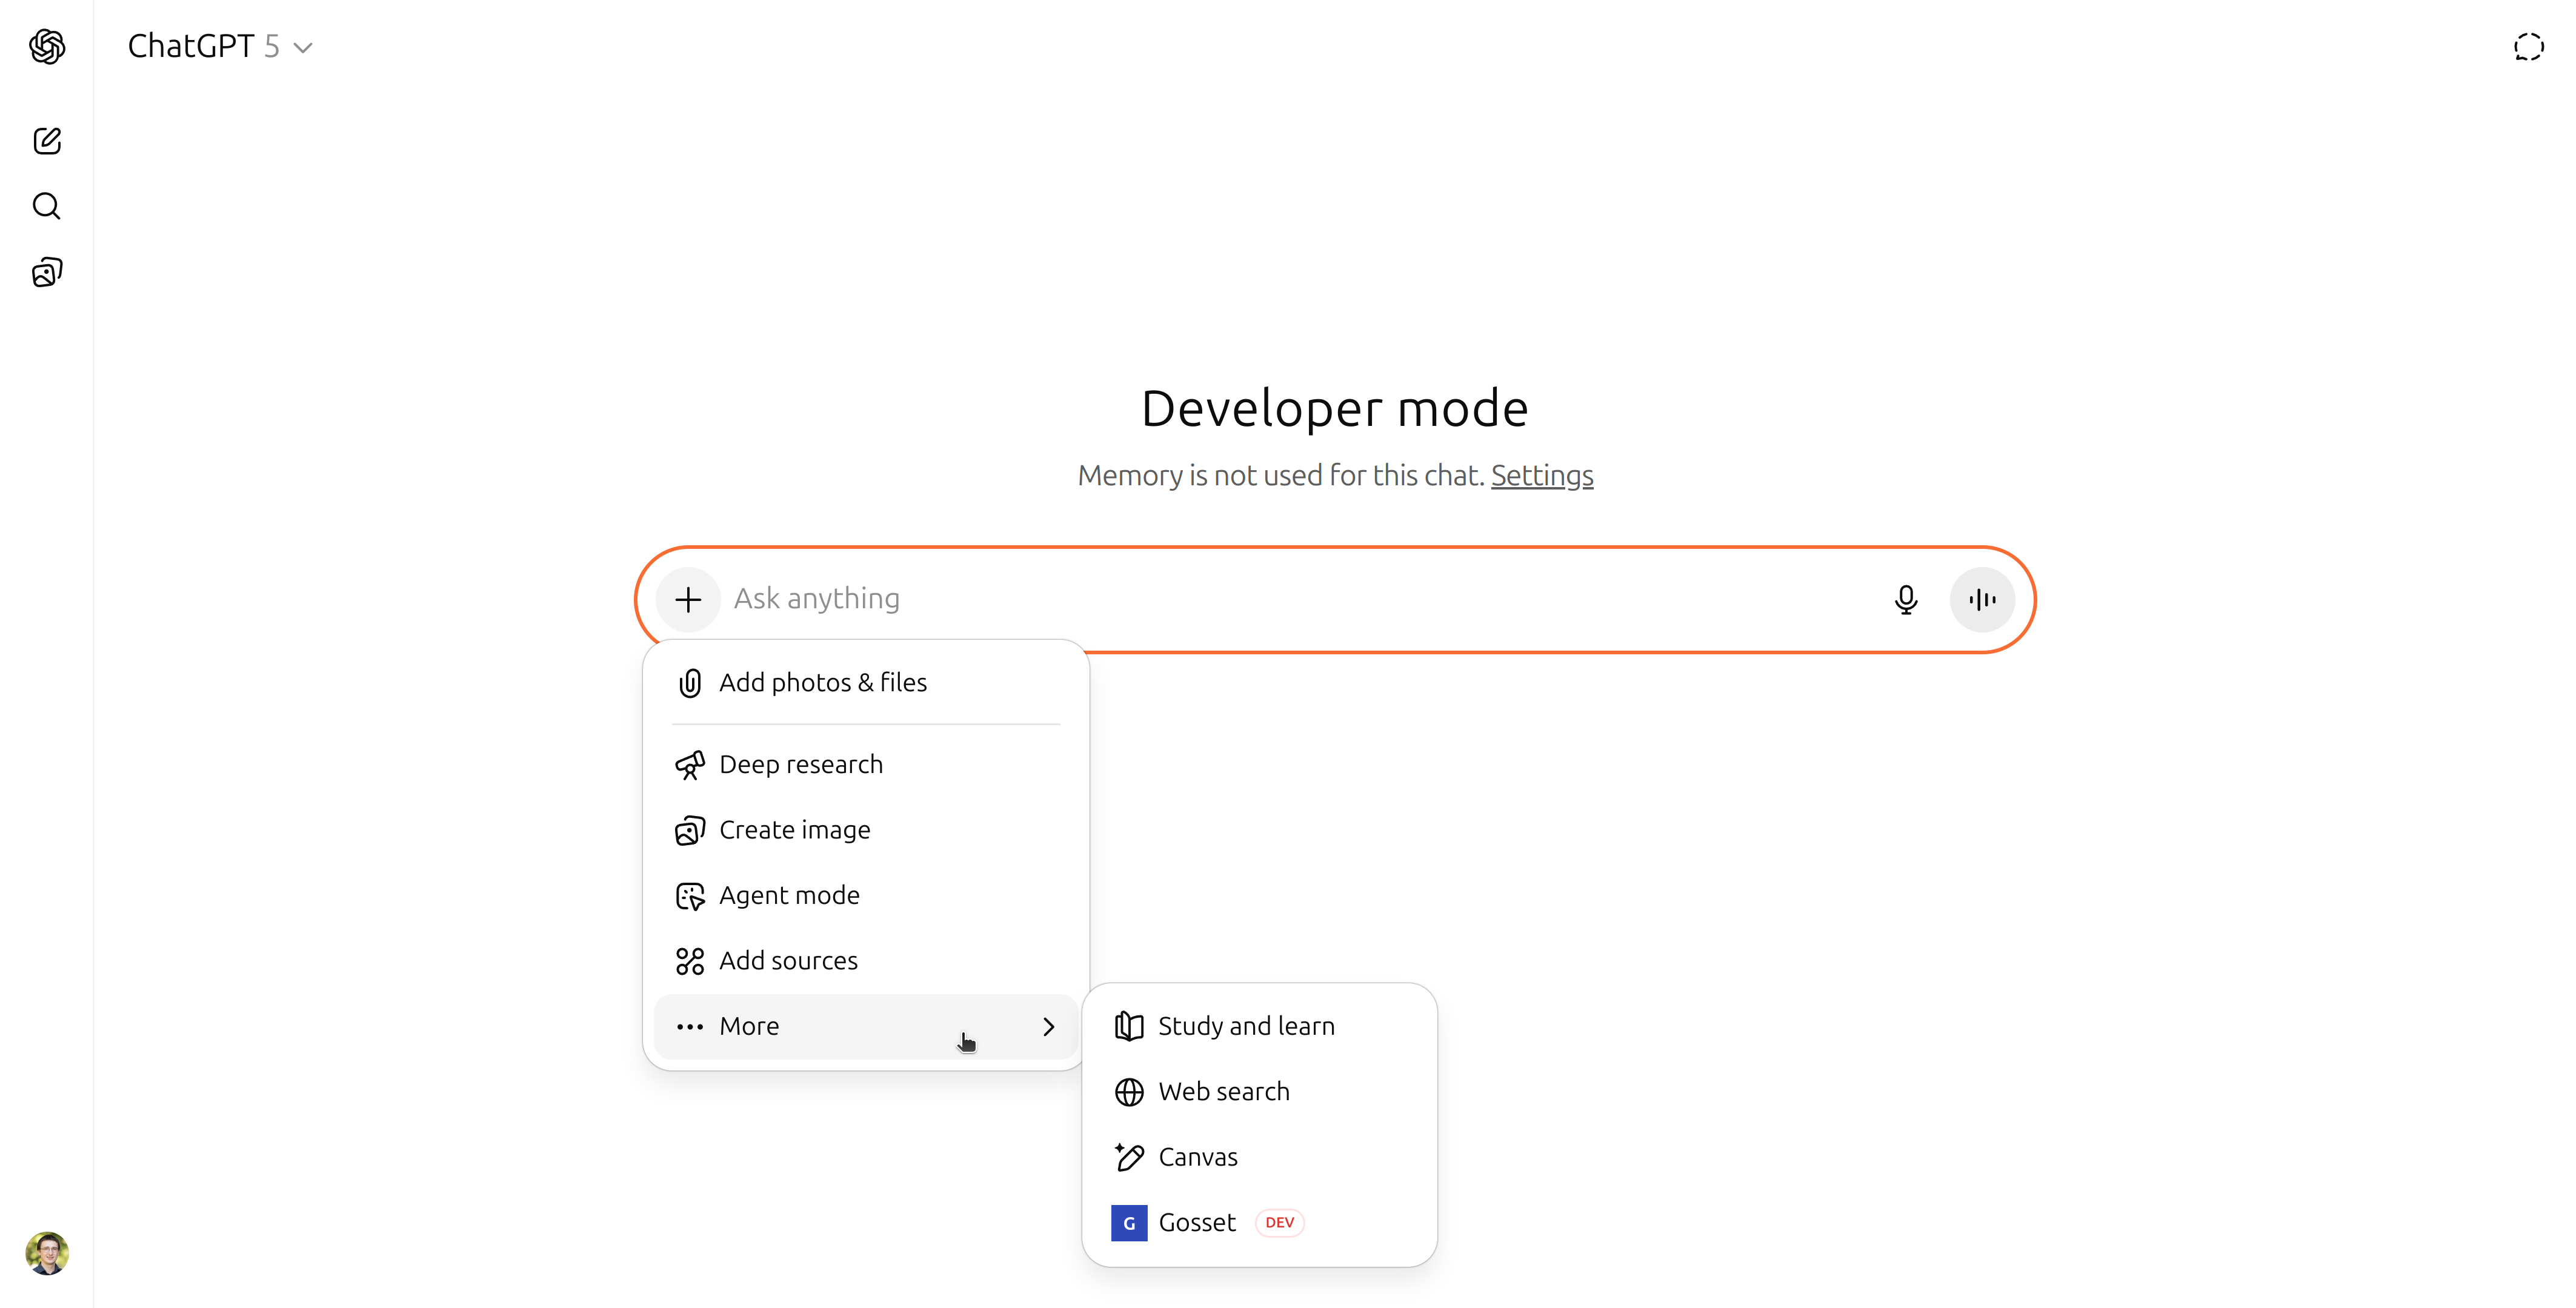Select the Gosset DEV connector
2576x1308 pixels.
(1196, 1222)
